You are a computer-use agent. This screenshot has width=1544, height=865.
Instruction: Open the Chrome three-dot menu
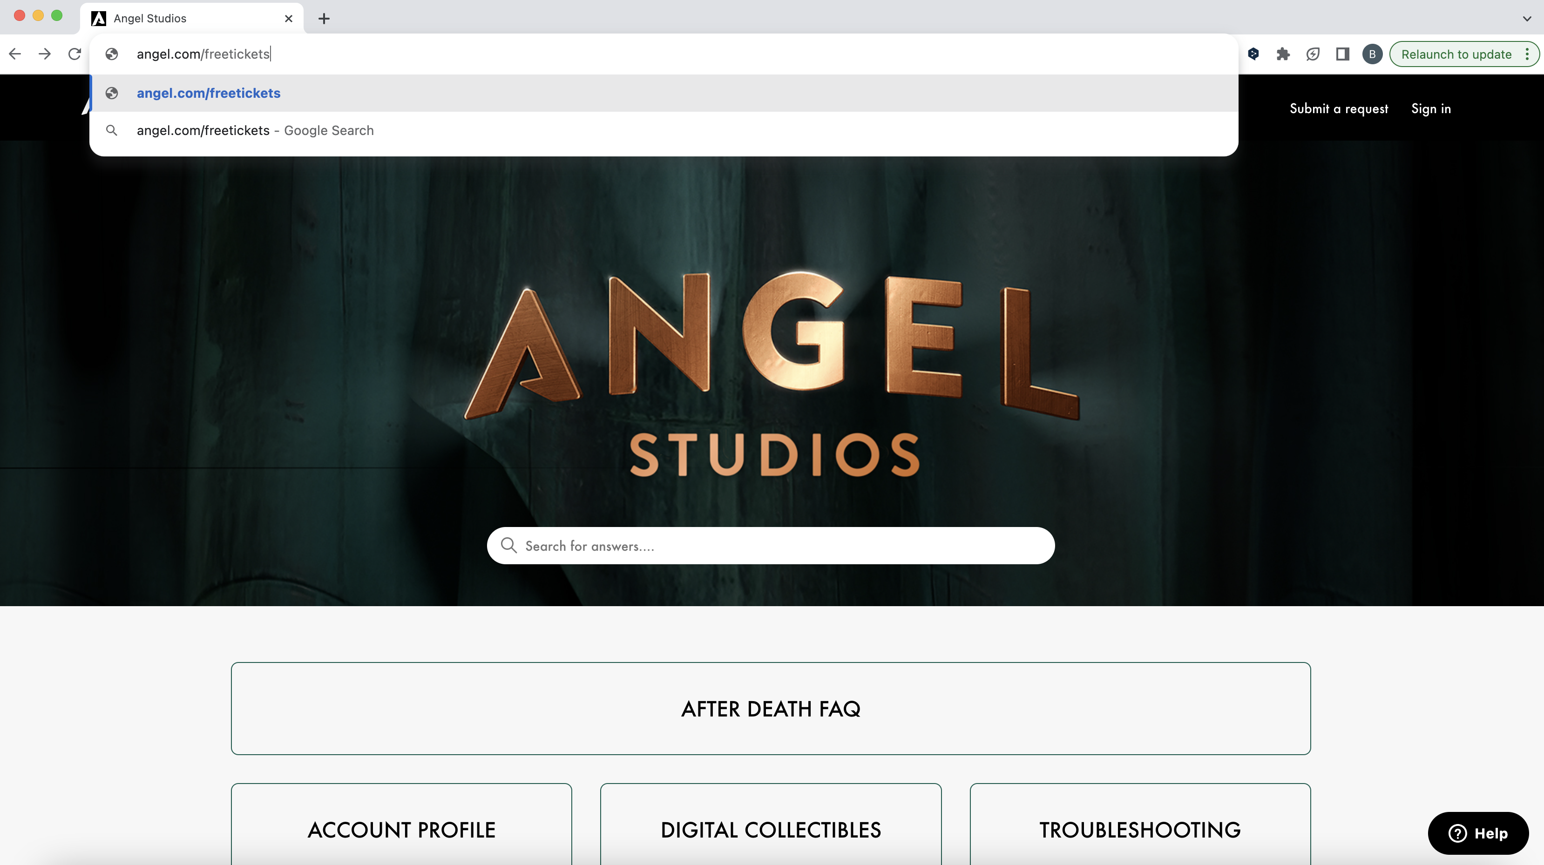1527,54
